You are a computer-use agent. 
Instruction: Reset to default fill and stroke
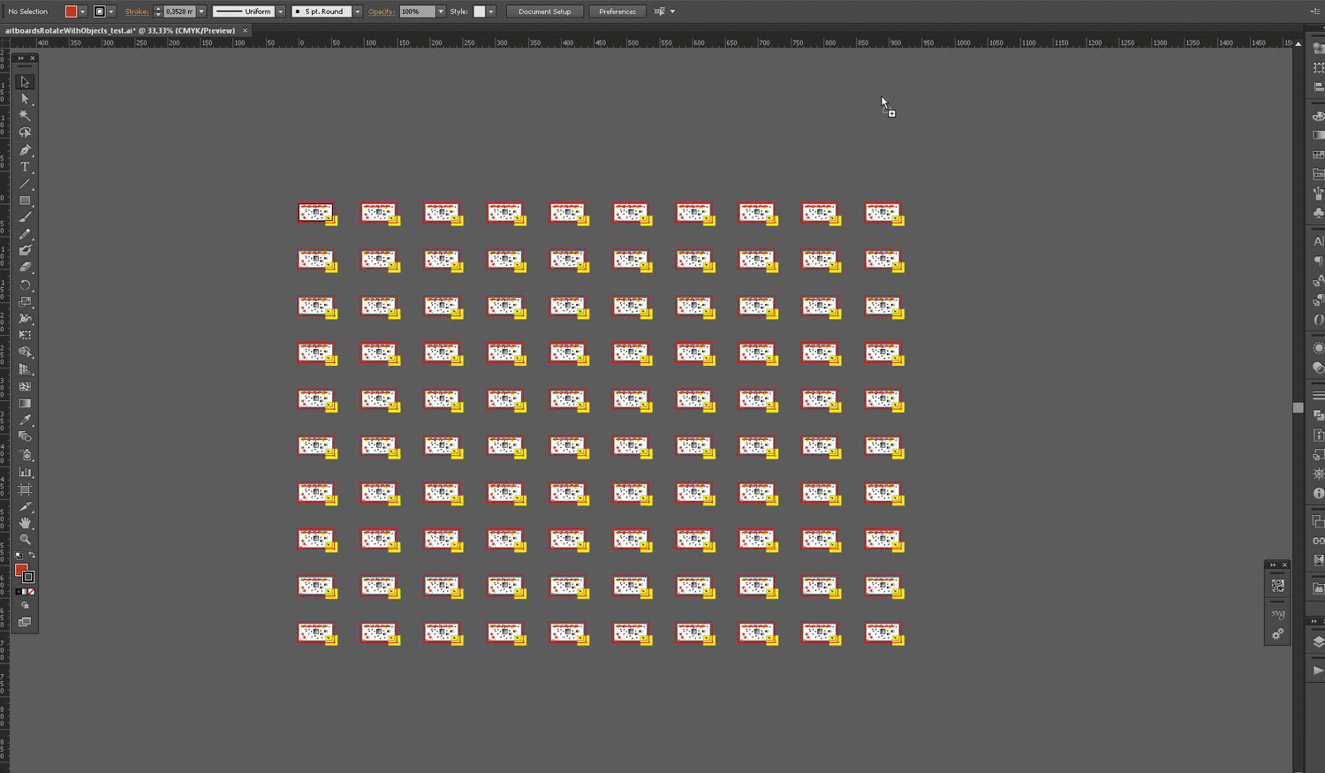tap(19, 555)
